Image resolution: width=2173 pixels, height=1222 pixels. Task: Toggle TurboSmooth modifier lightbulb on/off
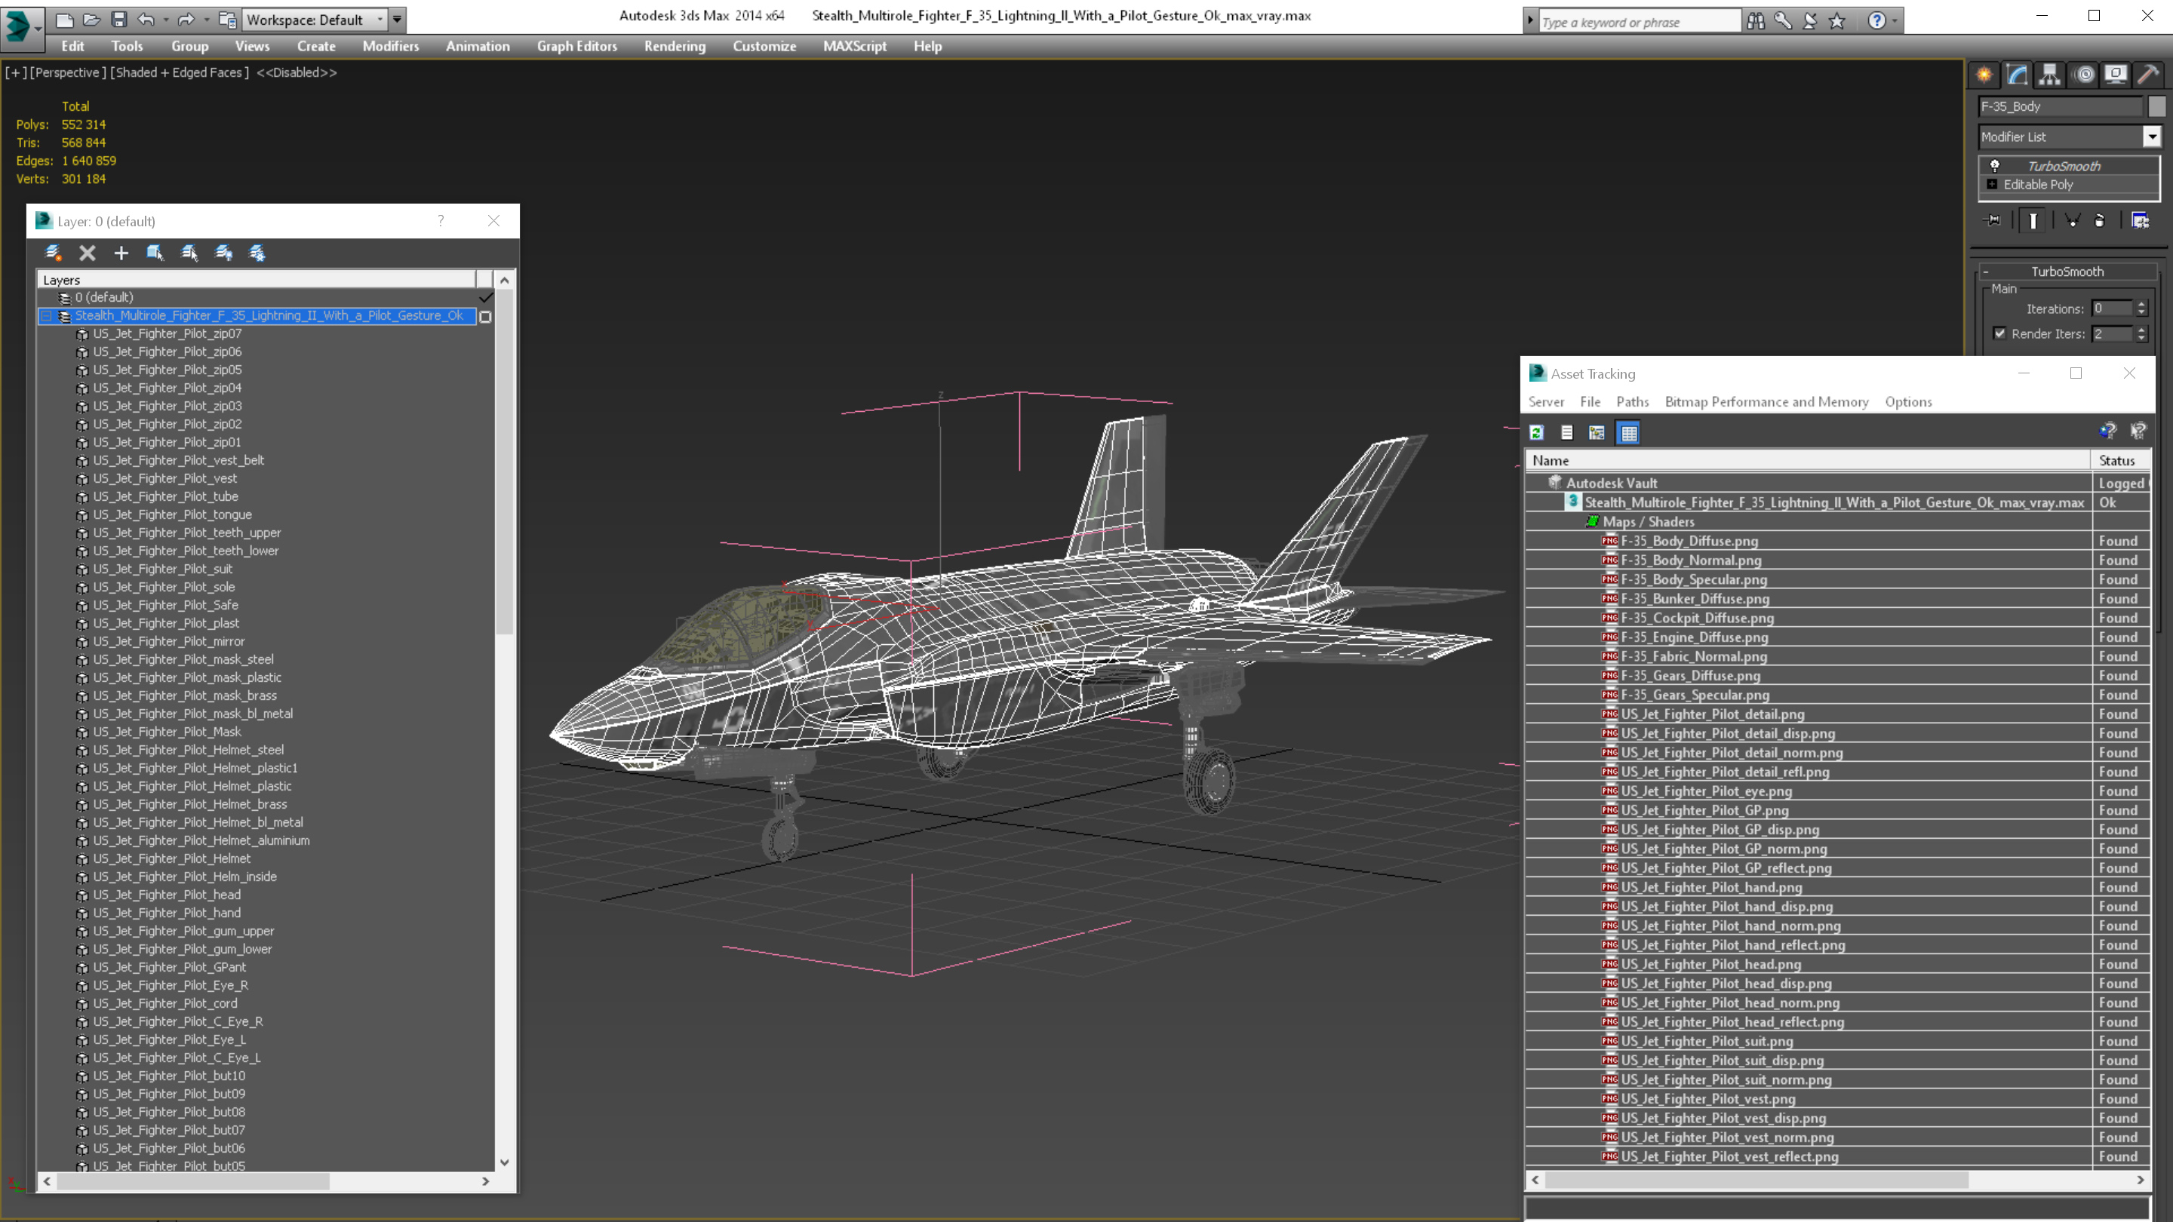click(1994, 165)
